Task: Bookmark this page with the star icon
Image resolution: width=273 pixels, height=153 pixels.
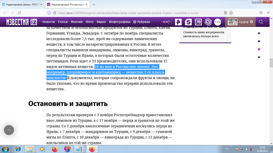Action: point(231,13)
